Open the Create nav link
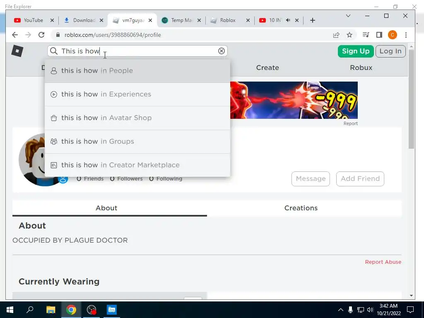 (x=267, y=67)
